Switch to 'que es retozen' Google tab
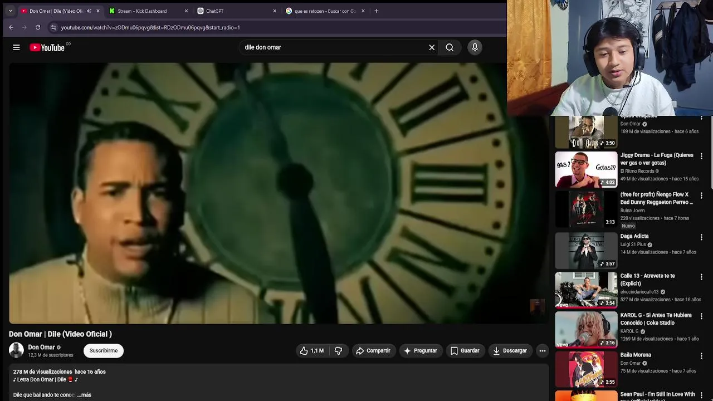 (x=325, y=11)
